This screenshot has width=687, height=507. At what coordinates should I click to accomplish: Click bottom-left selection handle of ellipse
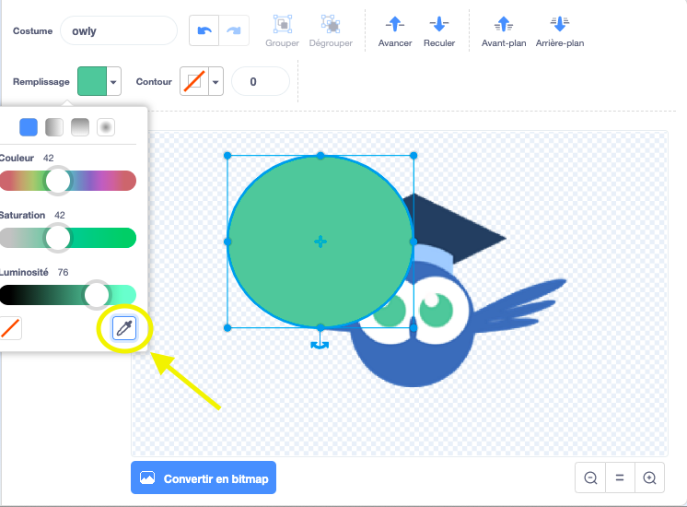227,327
